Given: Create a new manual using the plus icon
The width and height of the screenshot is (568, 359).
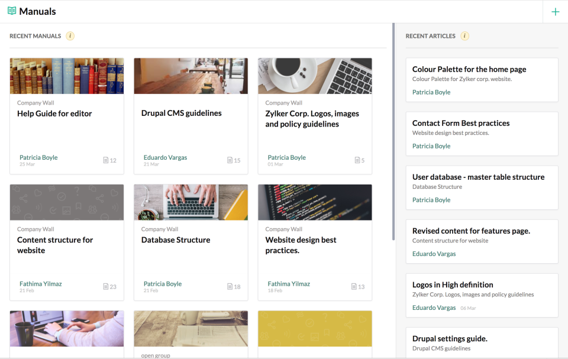Looking at the screenshot, I should click(x=555, y=11).
